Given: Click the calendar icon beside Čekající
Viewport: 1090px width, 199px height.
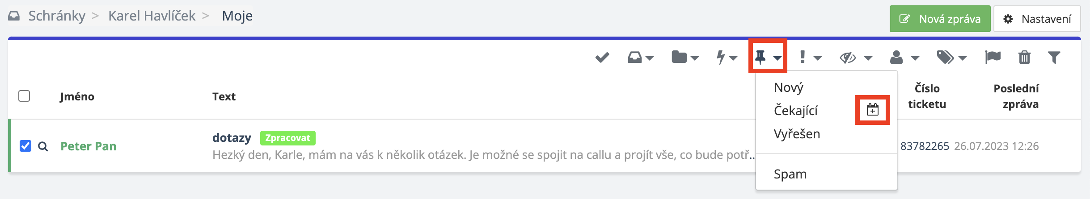Looking at the screenshot, I should tap(872, 110).
